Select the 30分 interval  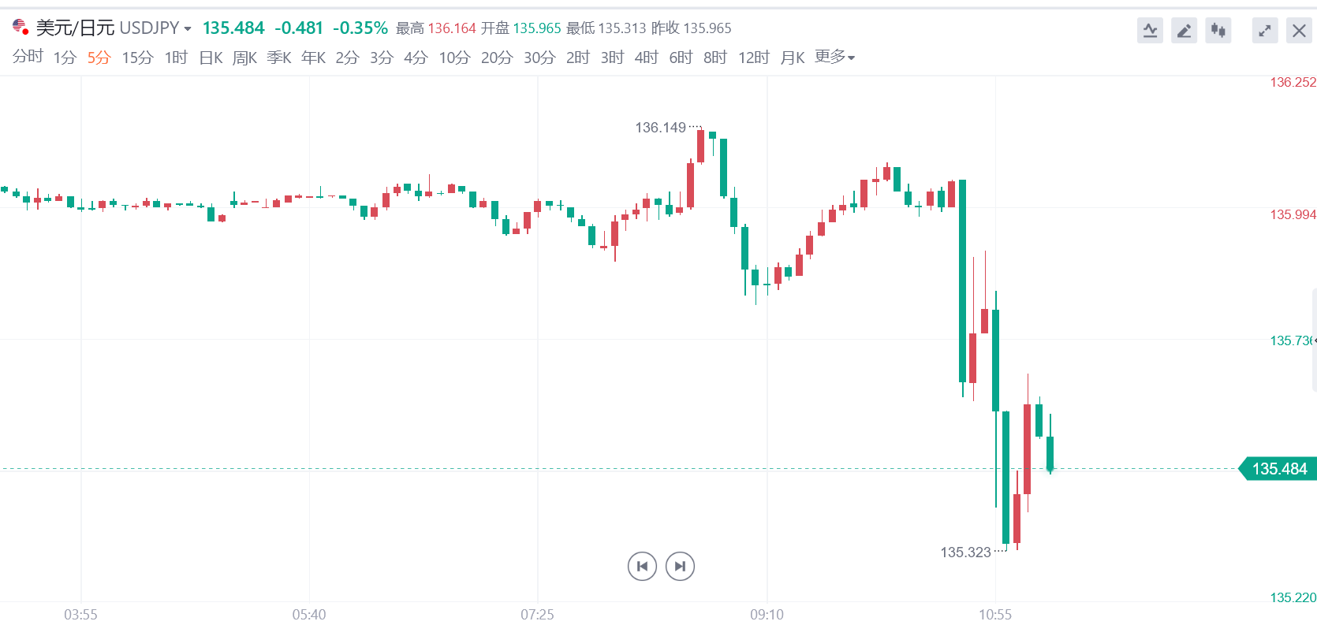pos(539,58)
